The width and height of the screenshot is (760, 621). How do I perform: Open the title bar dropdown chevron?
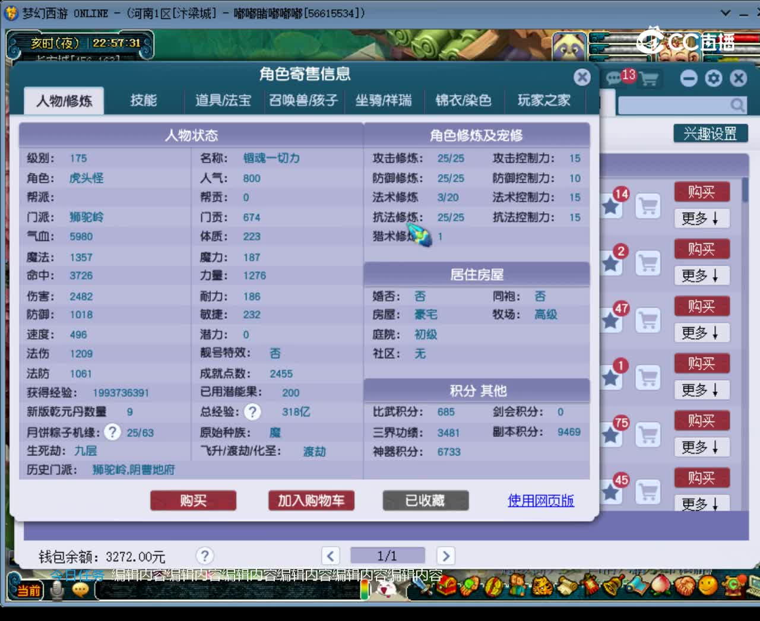click(x=726, y=12)
